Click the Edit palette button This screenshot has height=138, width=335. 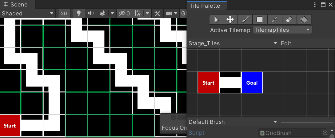click(286, 43)
